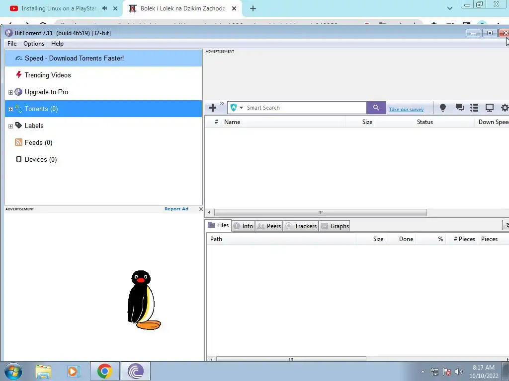Click the taskbar clock 8:17 AM
The height and width of the screenshot is (381, 509).
483,368
